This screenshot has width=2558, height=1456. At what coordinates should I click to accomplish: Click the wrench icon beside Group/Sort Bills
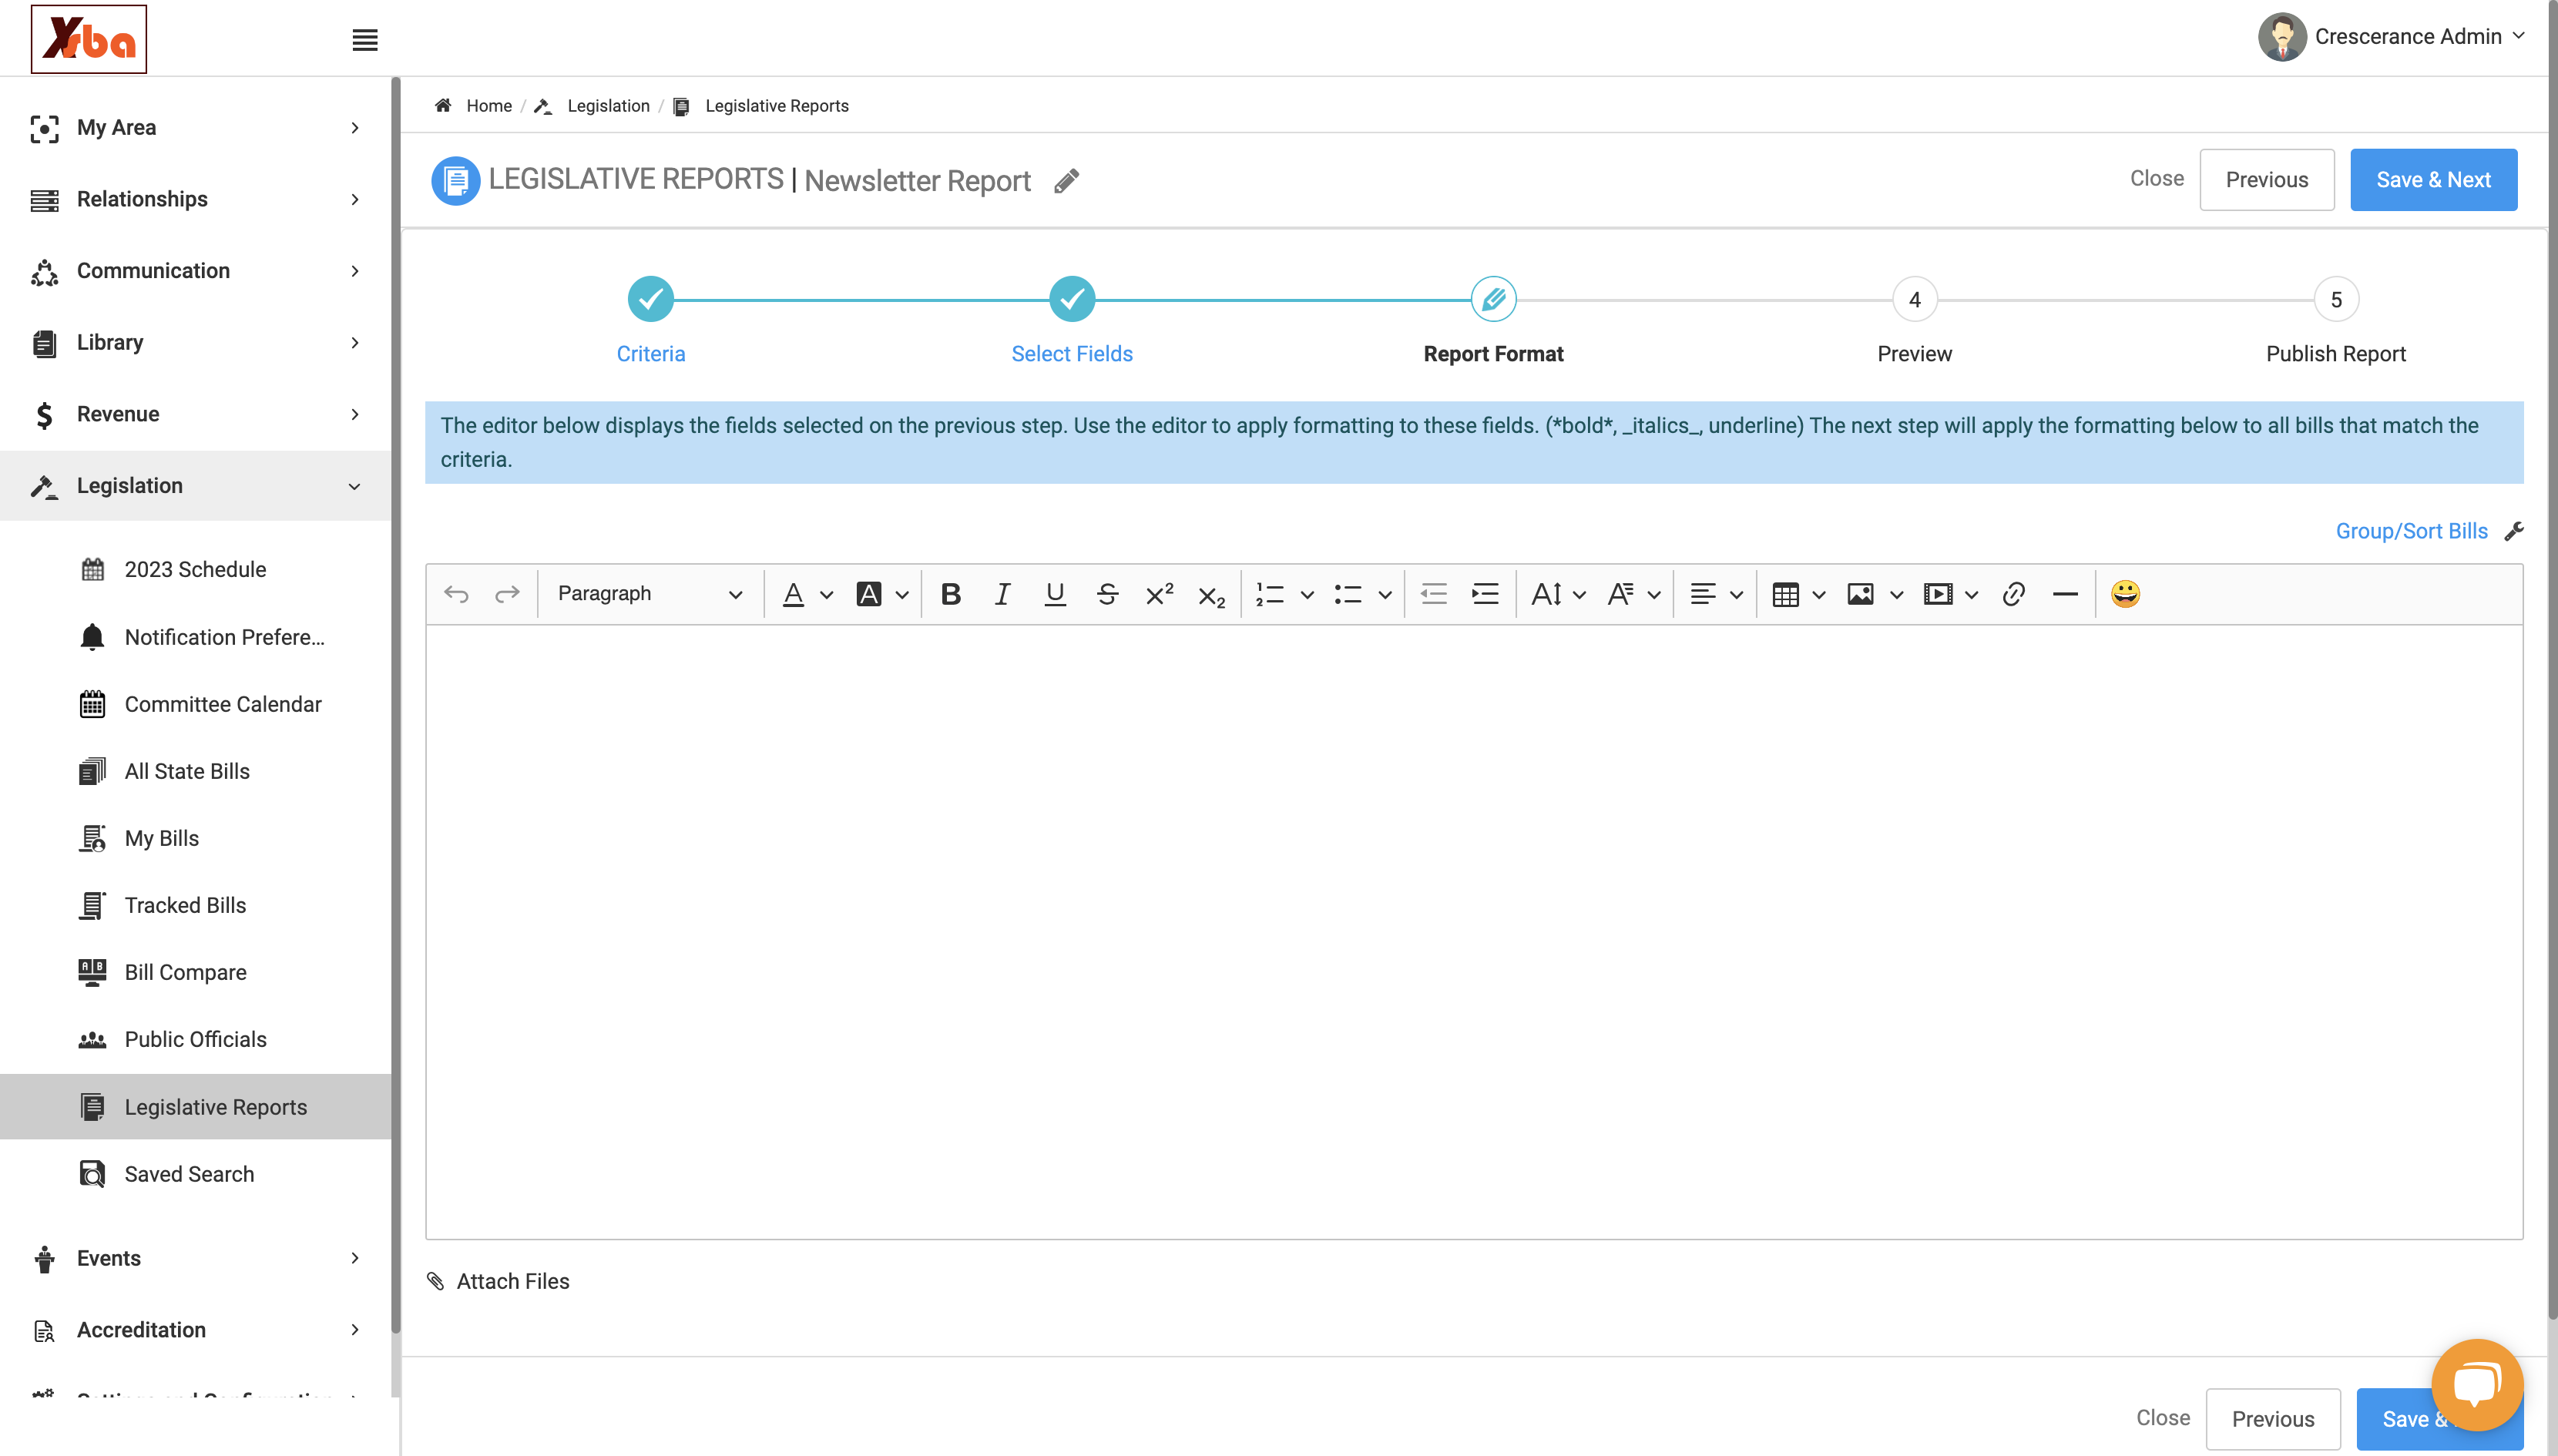[2513, 531]
